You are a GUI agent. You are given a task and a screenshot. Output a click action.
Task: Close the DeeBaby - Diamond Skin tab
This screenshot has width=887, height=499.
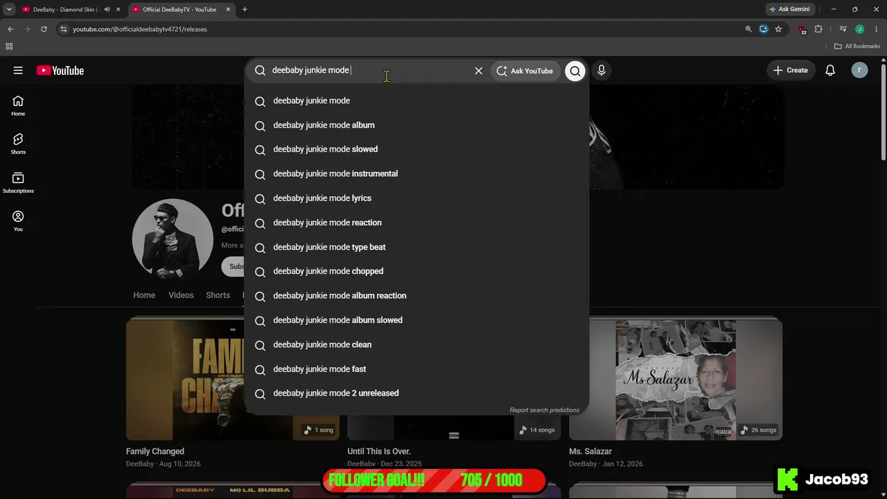(x=118, y=9)
